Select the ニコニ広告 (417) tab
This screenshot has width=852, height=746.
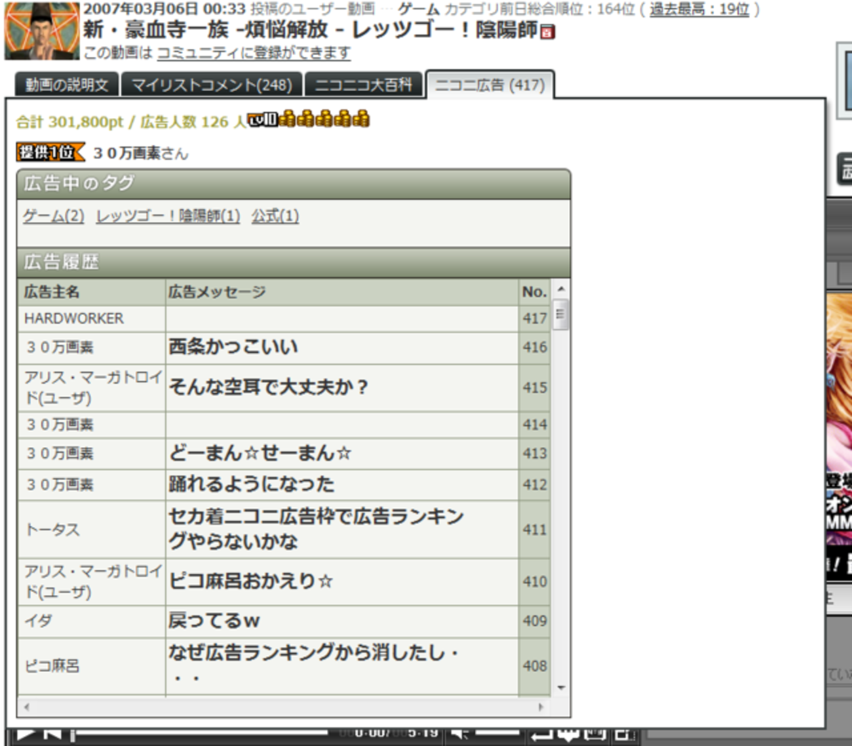pos(490,85)
